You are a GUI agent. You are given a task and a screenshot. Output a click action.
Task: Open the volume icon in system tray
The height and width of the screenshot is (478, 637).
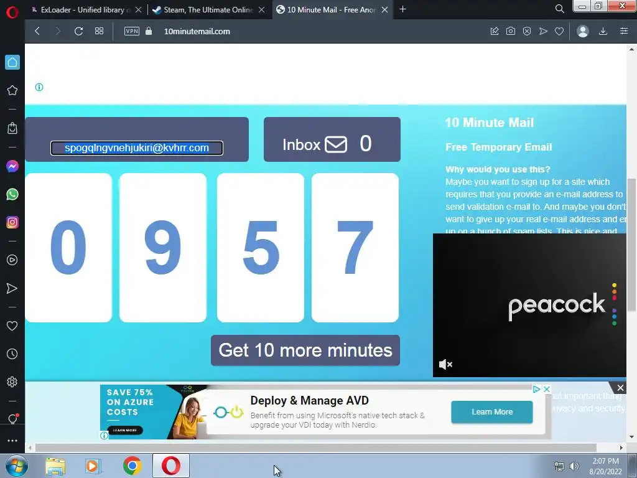574,466
